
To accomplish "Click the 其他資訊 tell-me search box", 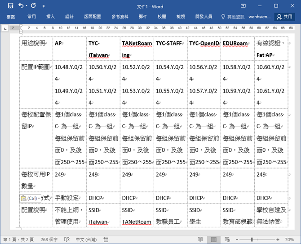I will (x=233, y=17).
